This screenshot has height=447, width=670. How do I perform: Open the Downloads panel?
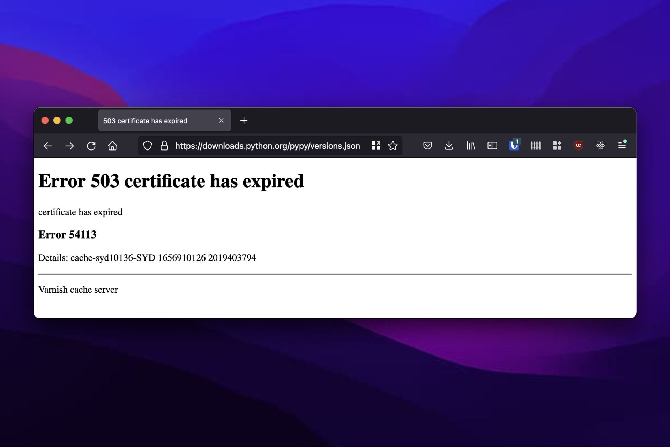pos(449,146)
